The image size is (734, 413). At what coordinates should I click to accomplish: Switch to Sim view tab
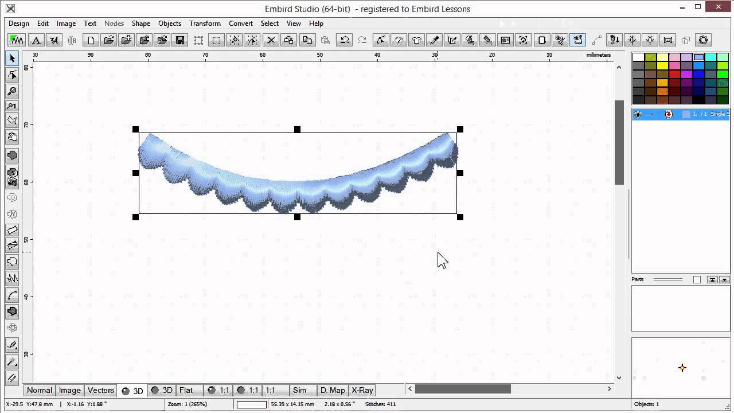299,390
